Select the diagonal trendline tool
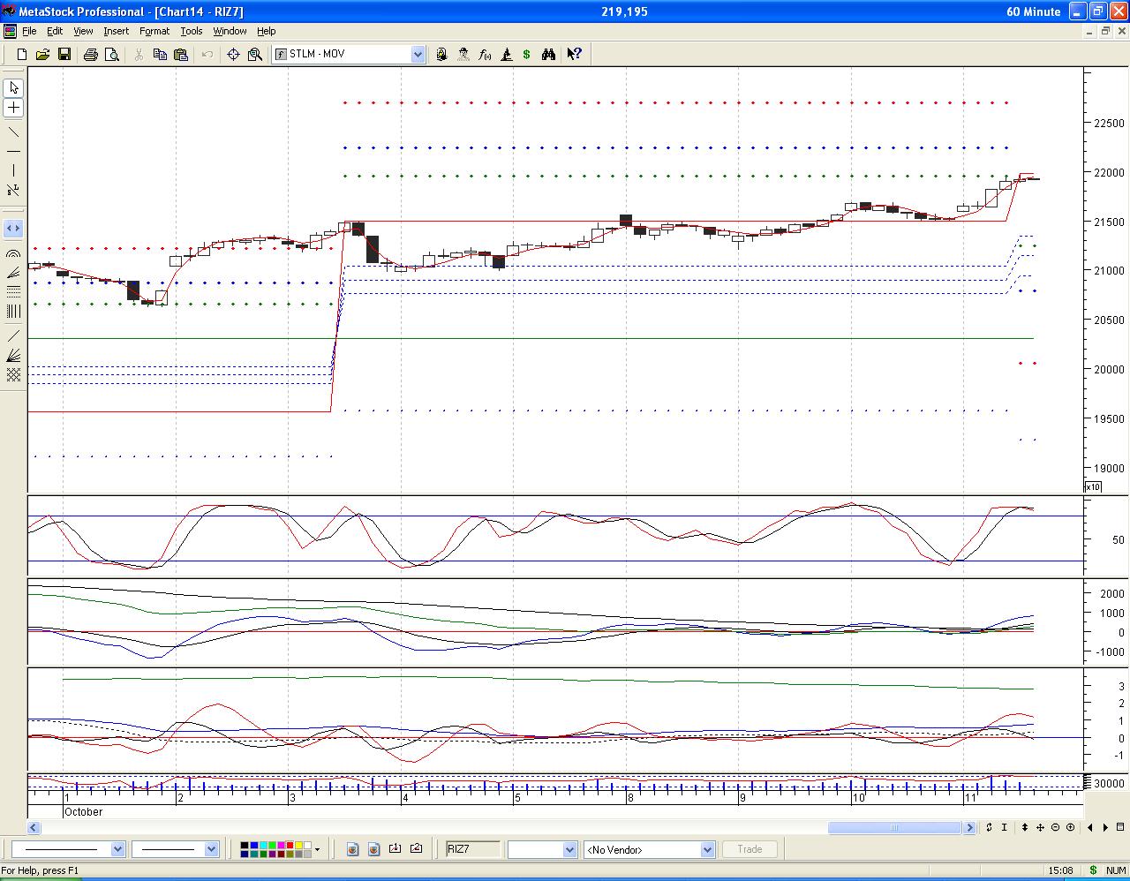The width and height of the screenshot is (1130, 881). tap(13, 132)
